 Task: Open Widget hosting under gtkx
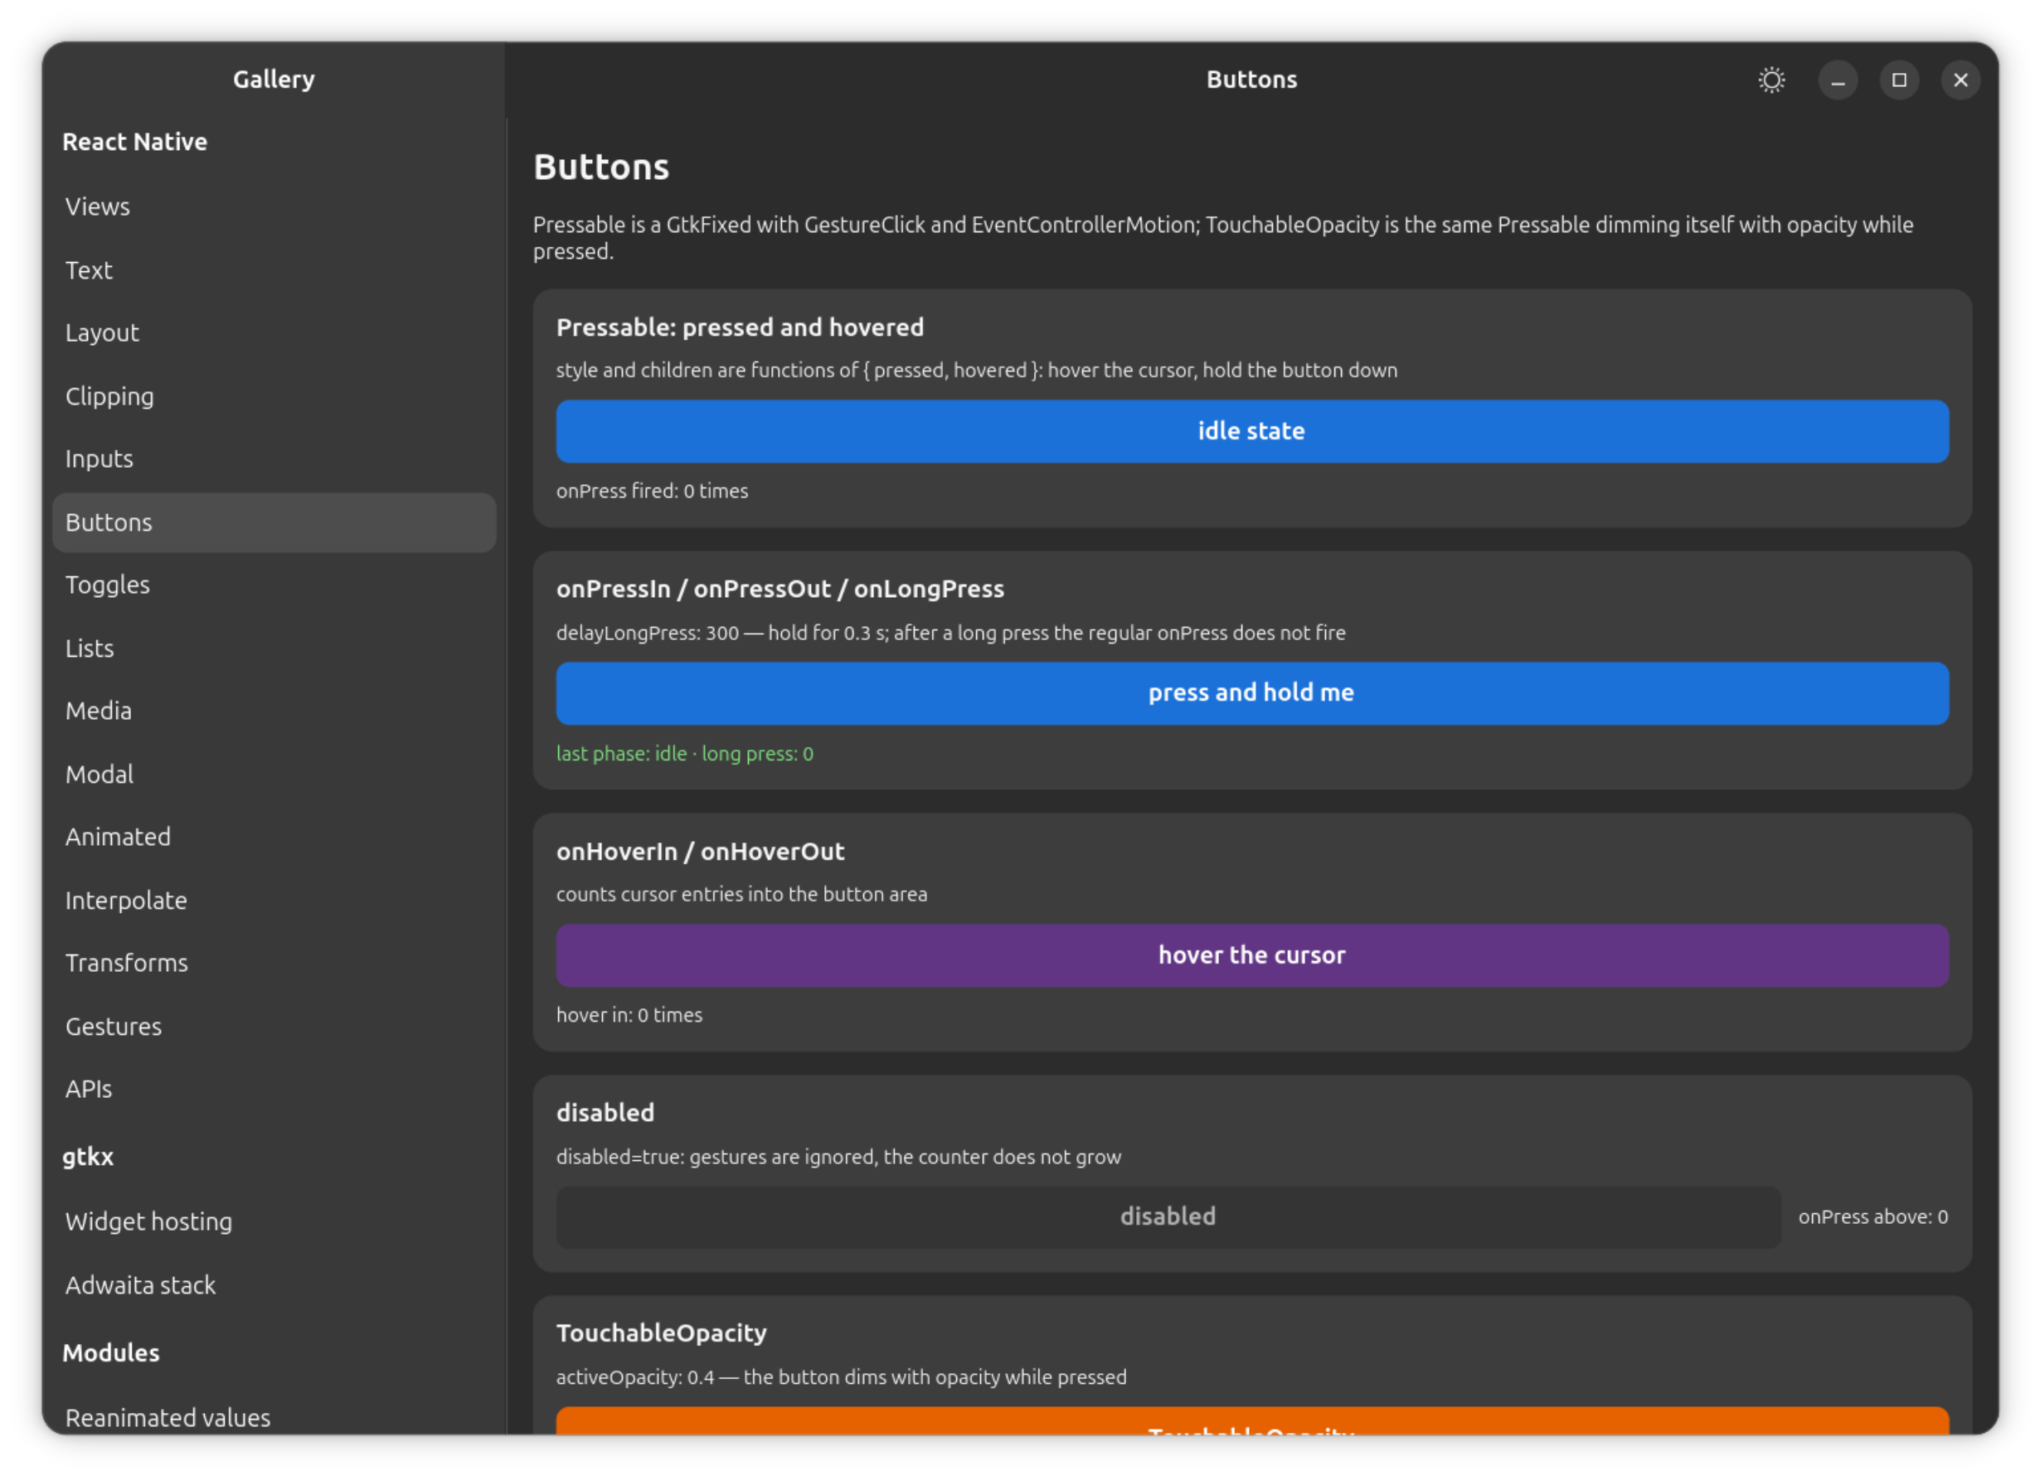click(x=274, y=1221)
